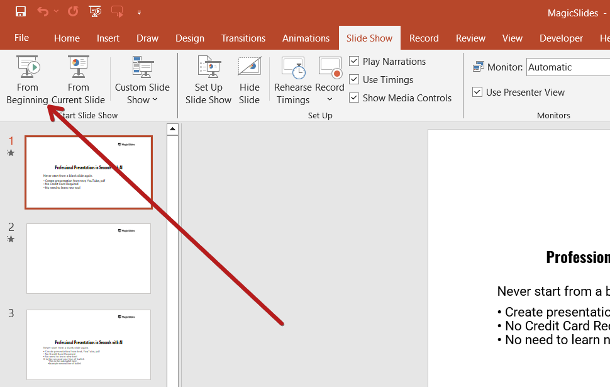Click the Save icon in title bar

[x=21, y=11]
